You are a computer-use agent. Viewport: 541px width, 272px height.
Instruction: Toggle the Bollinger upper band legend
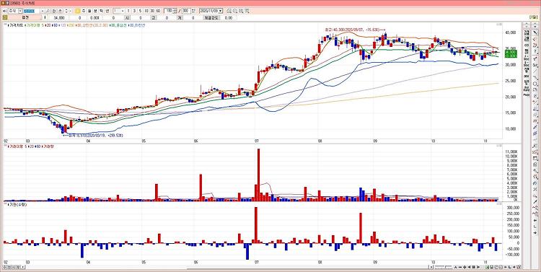click(x=92, y=25)
